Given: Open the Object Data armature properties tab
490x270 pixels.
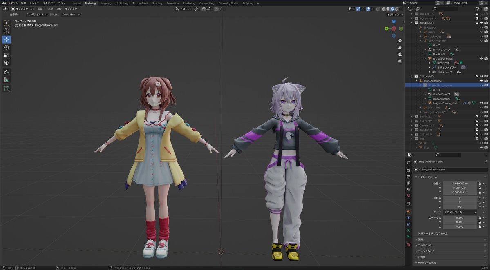Looking at the screenshot, I should (x=408, y=230).
